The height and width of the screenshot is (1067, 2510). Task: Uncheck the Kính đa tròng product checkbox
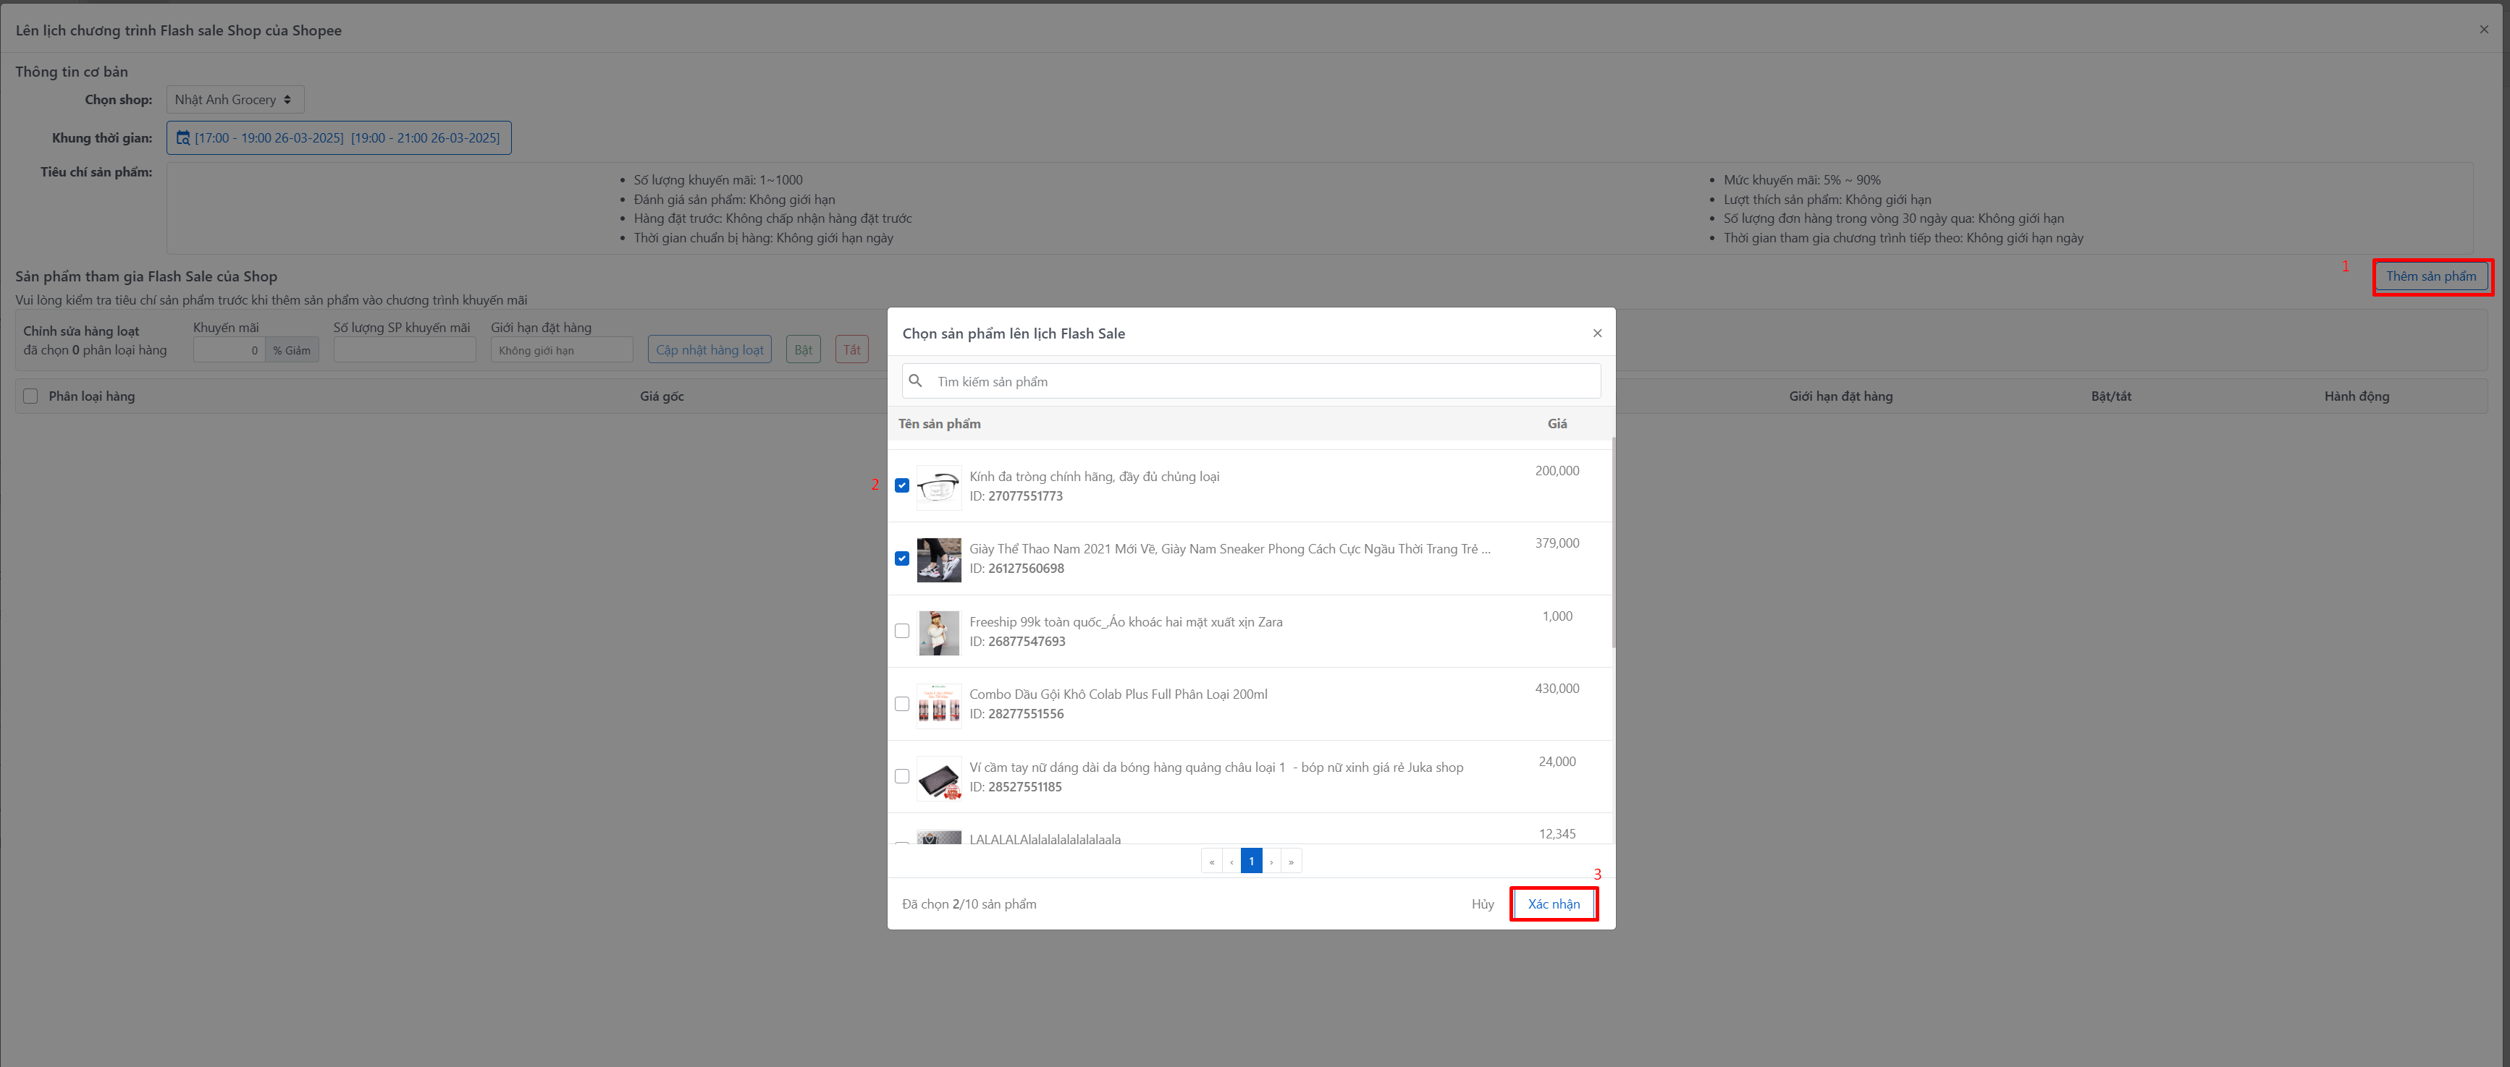pos(901,485)
